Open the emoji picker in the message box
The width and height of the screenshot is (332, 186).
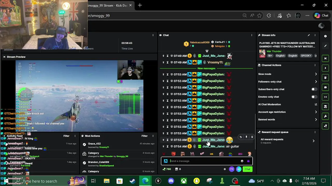242,161
